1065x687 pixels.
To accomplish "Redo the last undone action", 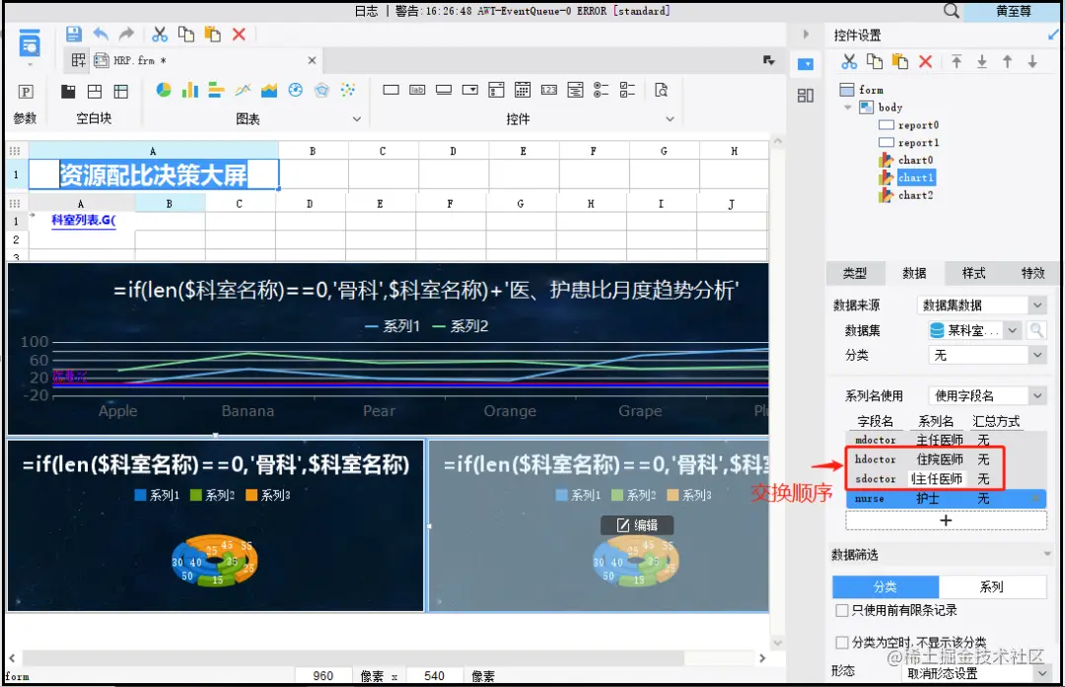I will pos(126,34).
